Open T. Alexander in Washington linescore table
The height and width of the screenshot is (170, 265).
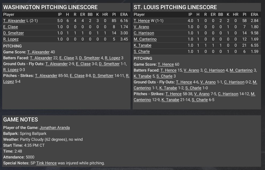tap(14, 21)
